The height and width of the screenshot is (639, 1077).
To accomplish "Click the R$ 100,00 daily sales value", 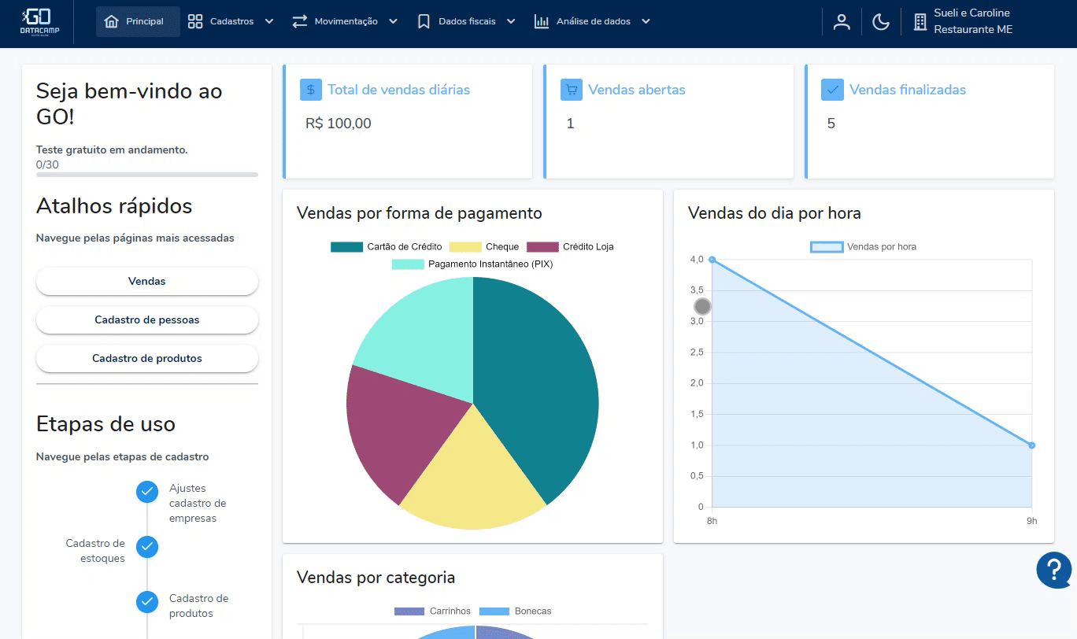I will (x=339, y=124).
